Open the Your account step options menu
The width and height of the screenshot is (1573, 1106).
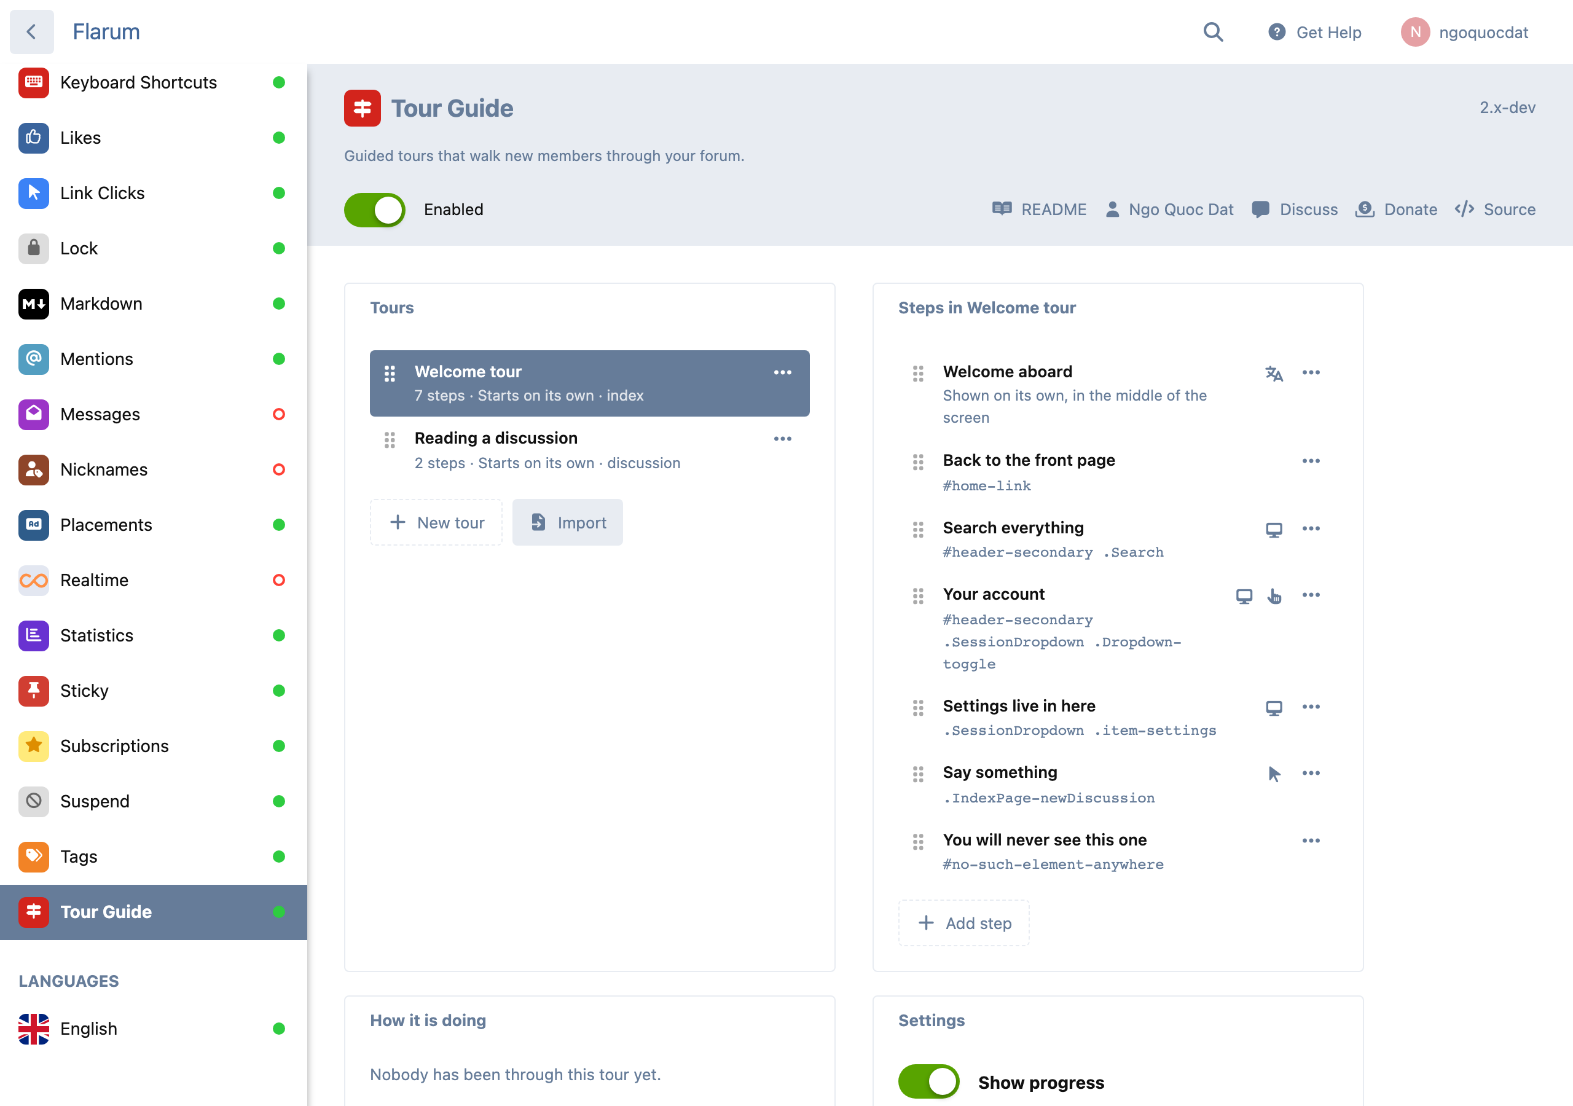(x=1311, y=595)
